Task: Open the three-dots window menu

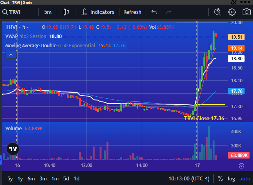Action: [245, 2]
